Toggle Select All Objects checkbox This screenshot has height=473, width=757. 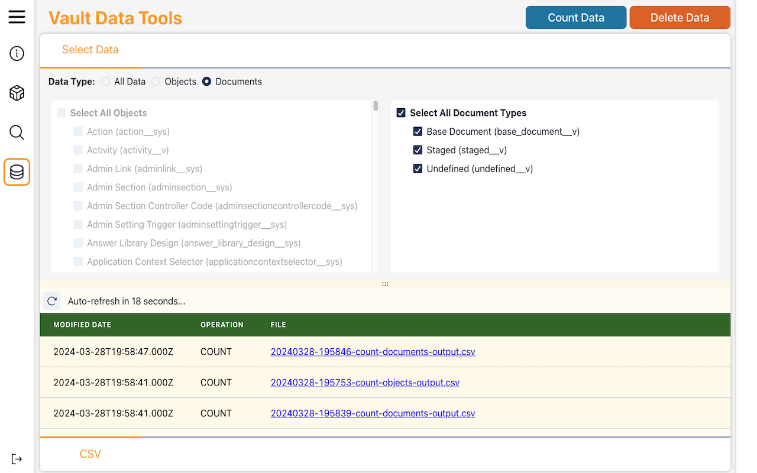[x=61, y=113]
